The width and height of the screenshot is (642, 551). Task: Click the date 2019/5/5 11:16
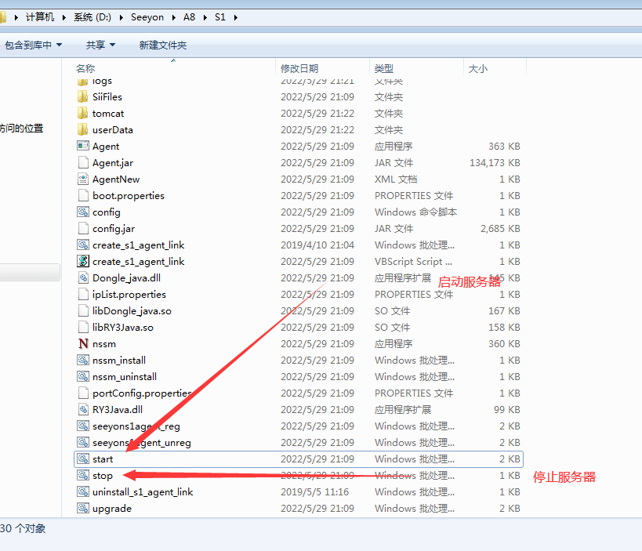[x=314, y=492]
